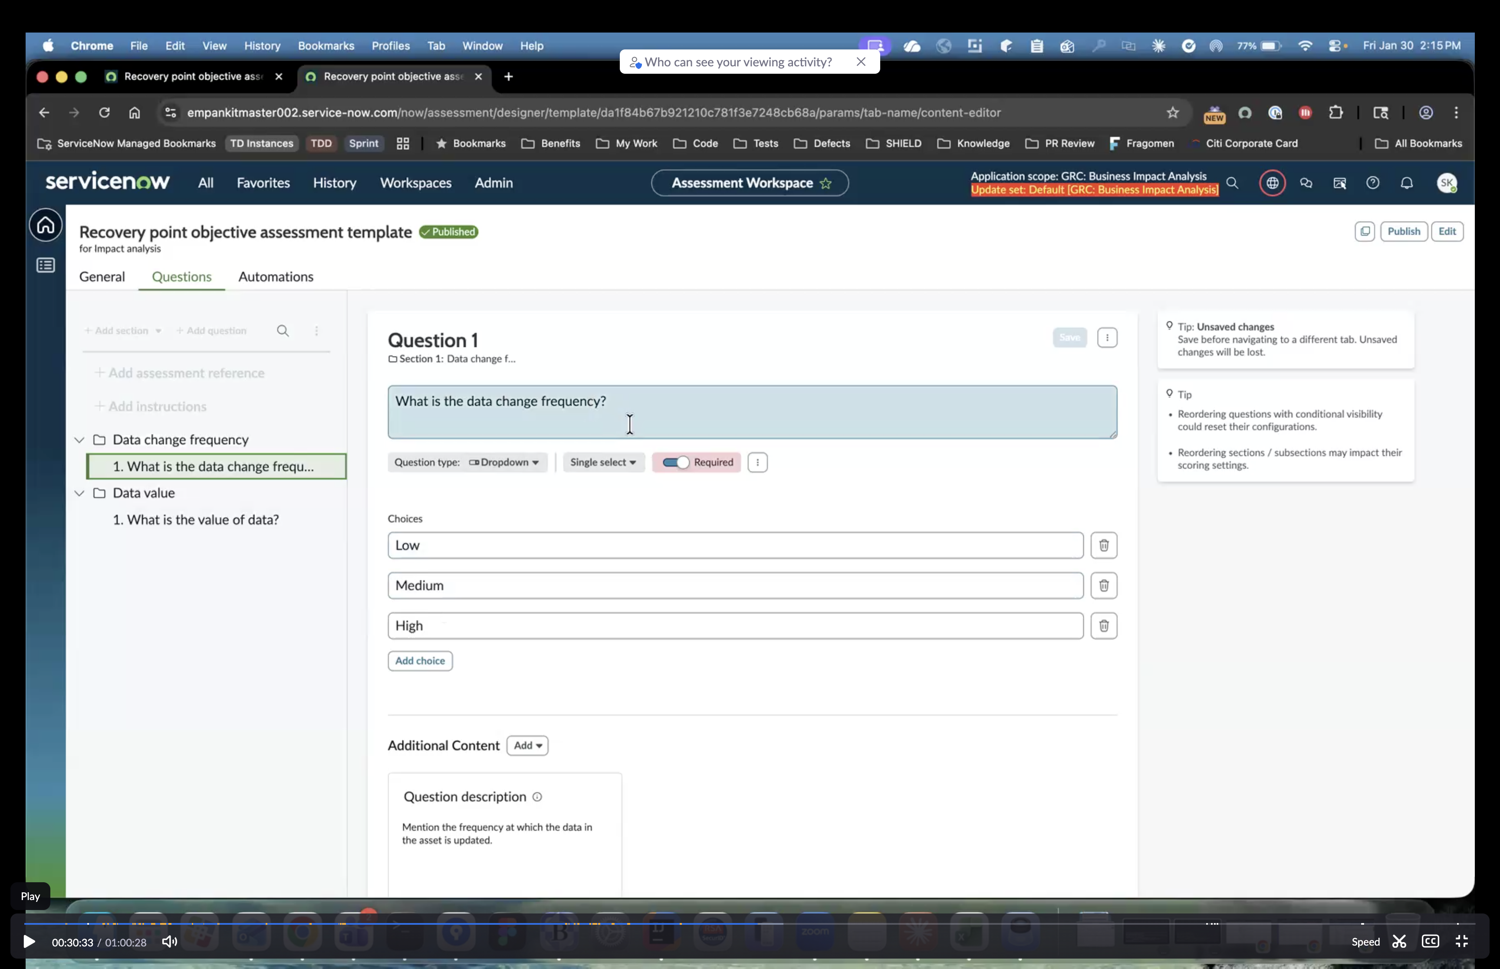Open the ServiceNow home icon in sidebar
The image size is (1500, 969).
45,225
